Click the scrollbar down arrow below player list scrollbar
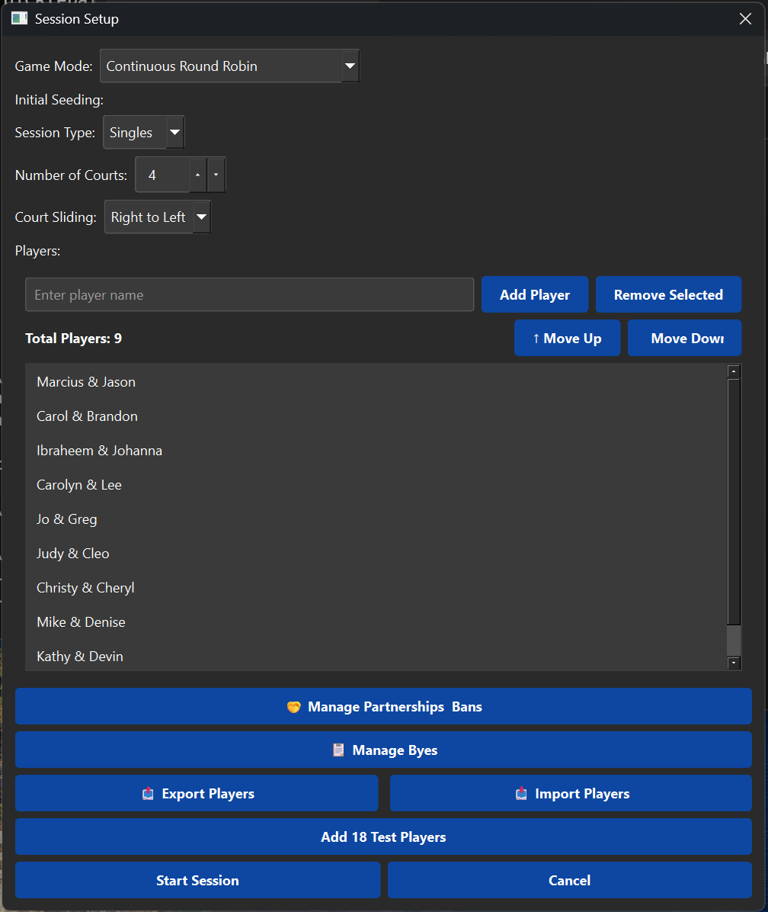The height and width of the screenshot is (912, 768). coord(734,663)
